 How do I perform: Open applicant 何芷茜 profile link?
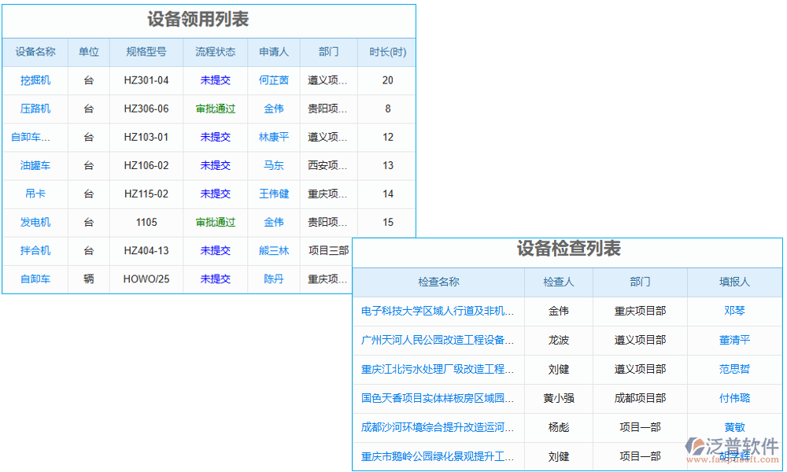pyautogui.click(x=273, y=79)
